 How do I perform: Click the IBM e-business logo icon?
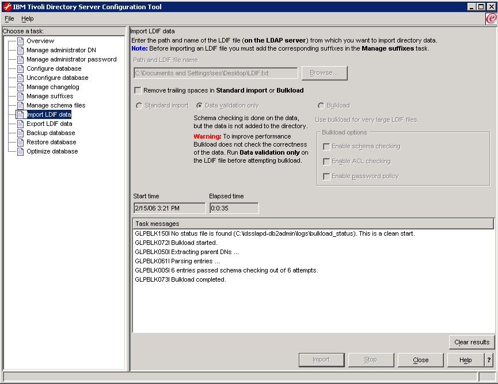point(491,18)
